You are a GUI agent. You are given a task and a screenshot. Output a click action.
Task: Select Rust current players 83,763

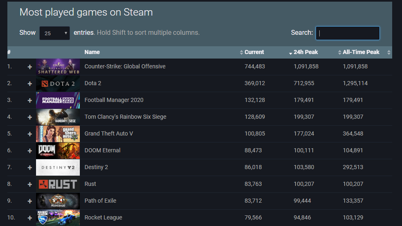point(253,184)
